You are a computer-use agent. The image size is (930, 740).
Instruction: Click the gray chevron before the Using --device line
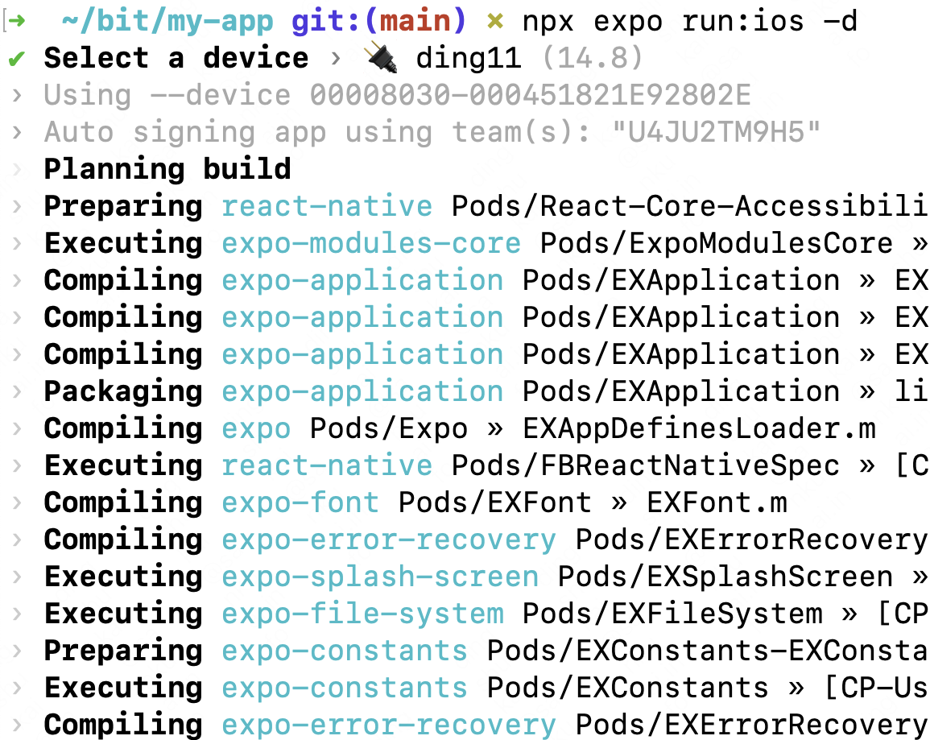16,95
